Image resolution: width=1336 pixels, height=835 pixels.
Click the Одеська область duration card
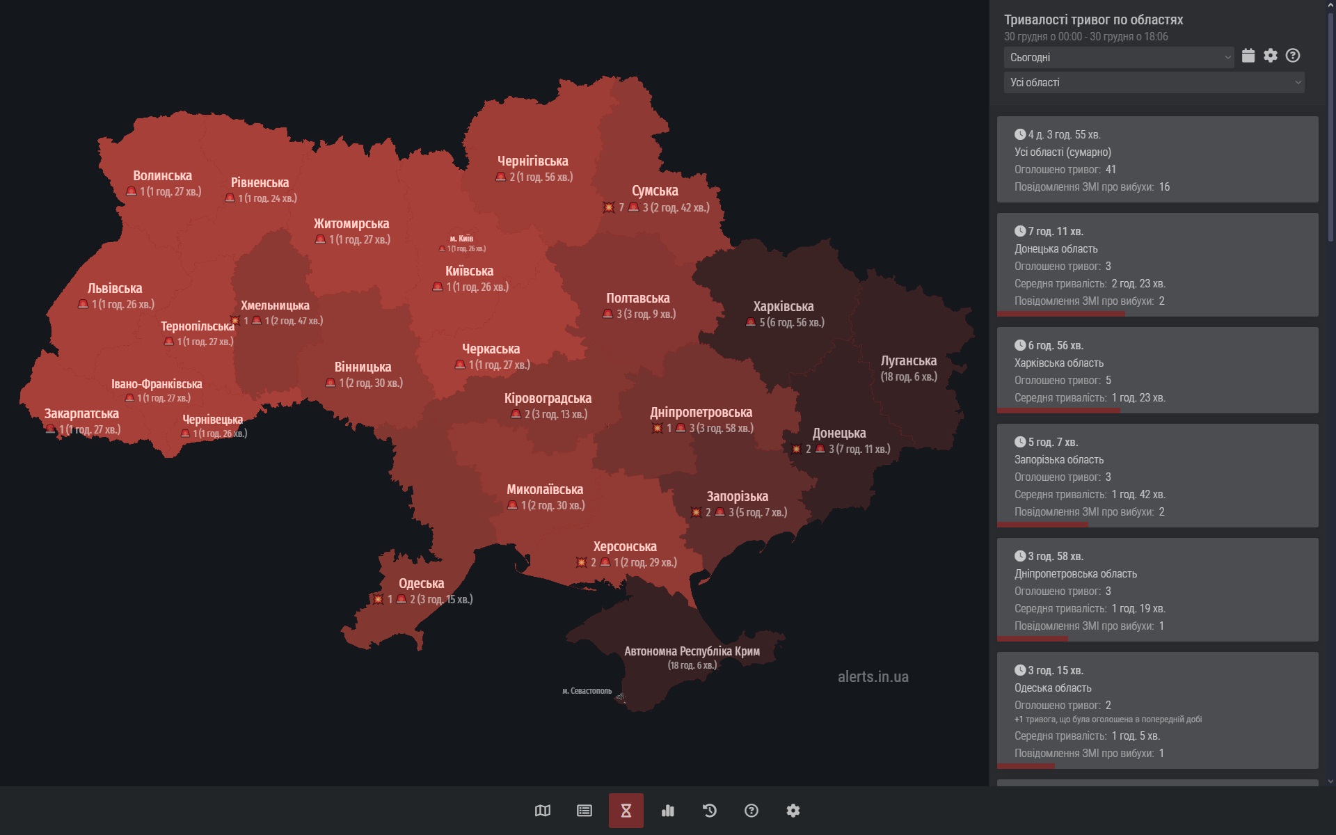[1157, 710]
